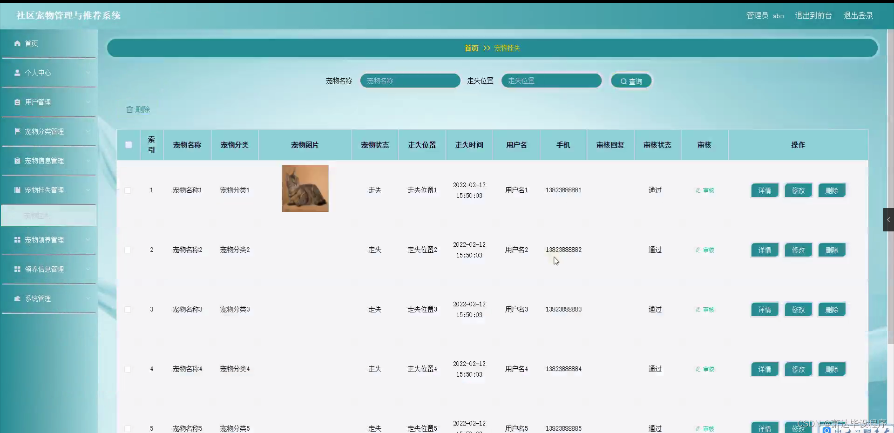Click the person icon beside 个人中心
The height and width of the screenshot is (433, 894).
[x=17, y=73]
